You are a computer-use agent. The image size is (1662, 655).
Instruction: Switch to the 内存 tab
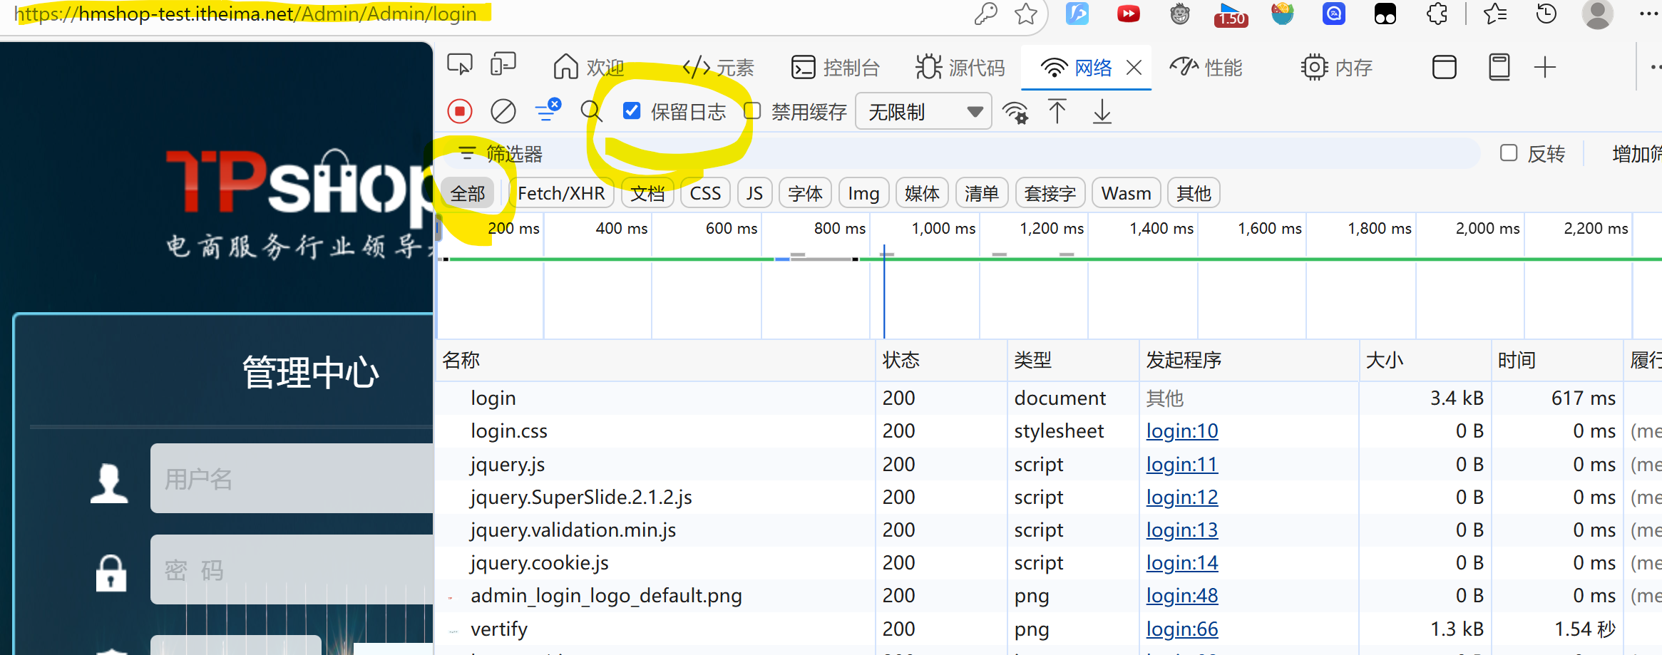coord(1337,68)
